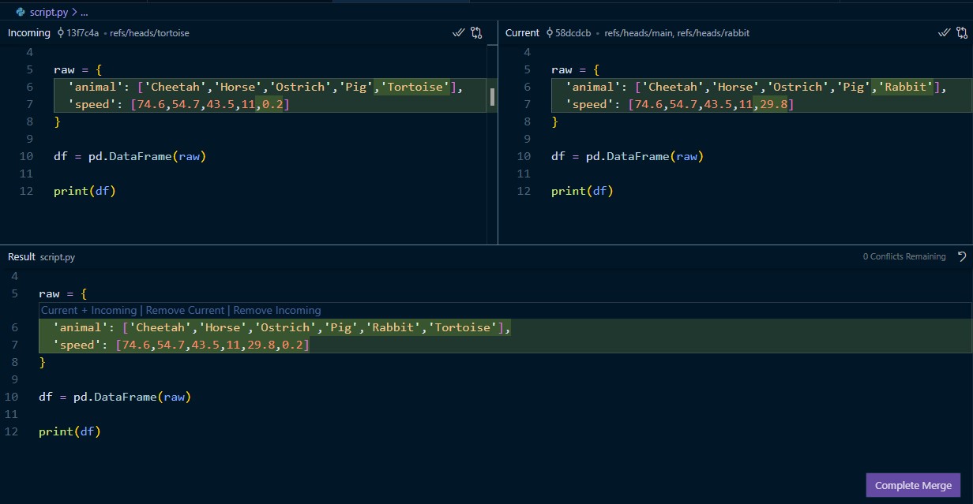Open the script.py breadcrumb dropdown
The width and height of the screenshot is (973, 504).
click(x=49, y=13)
